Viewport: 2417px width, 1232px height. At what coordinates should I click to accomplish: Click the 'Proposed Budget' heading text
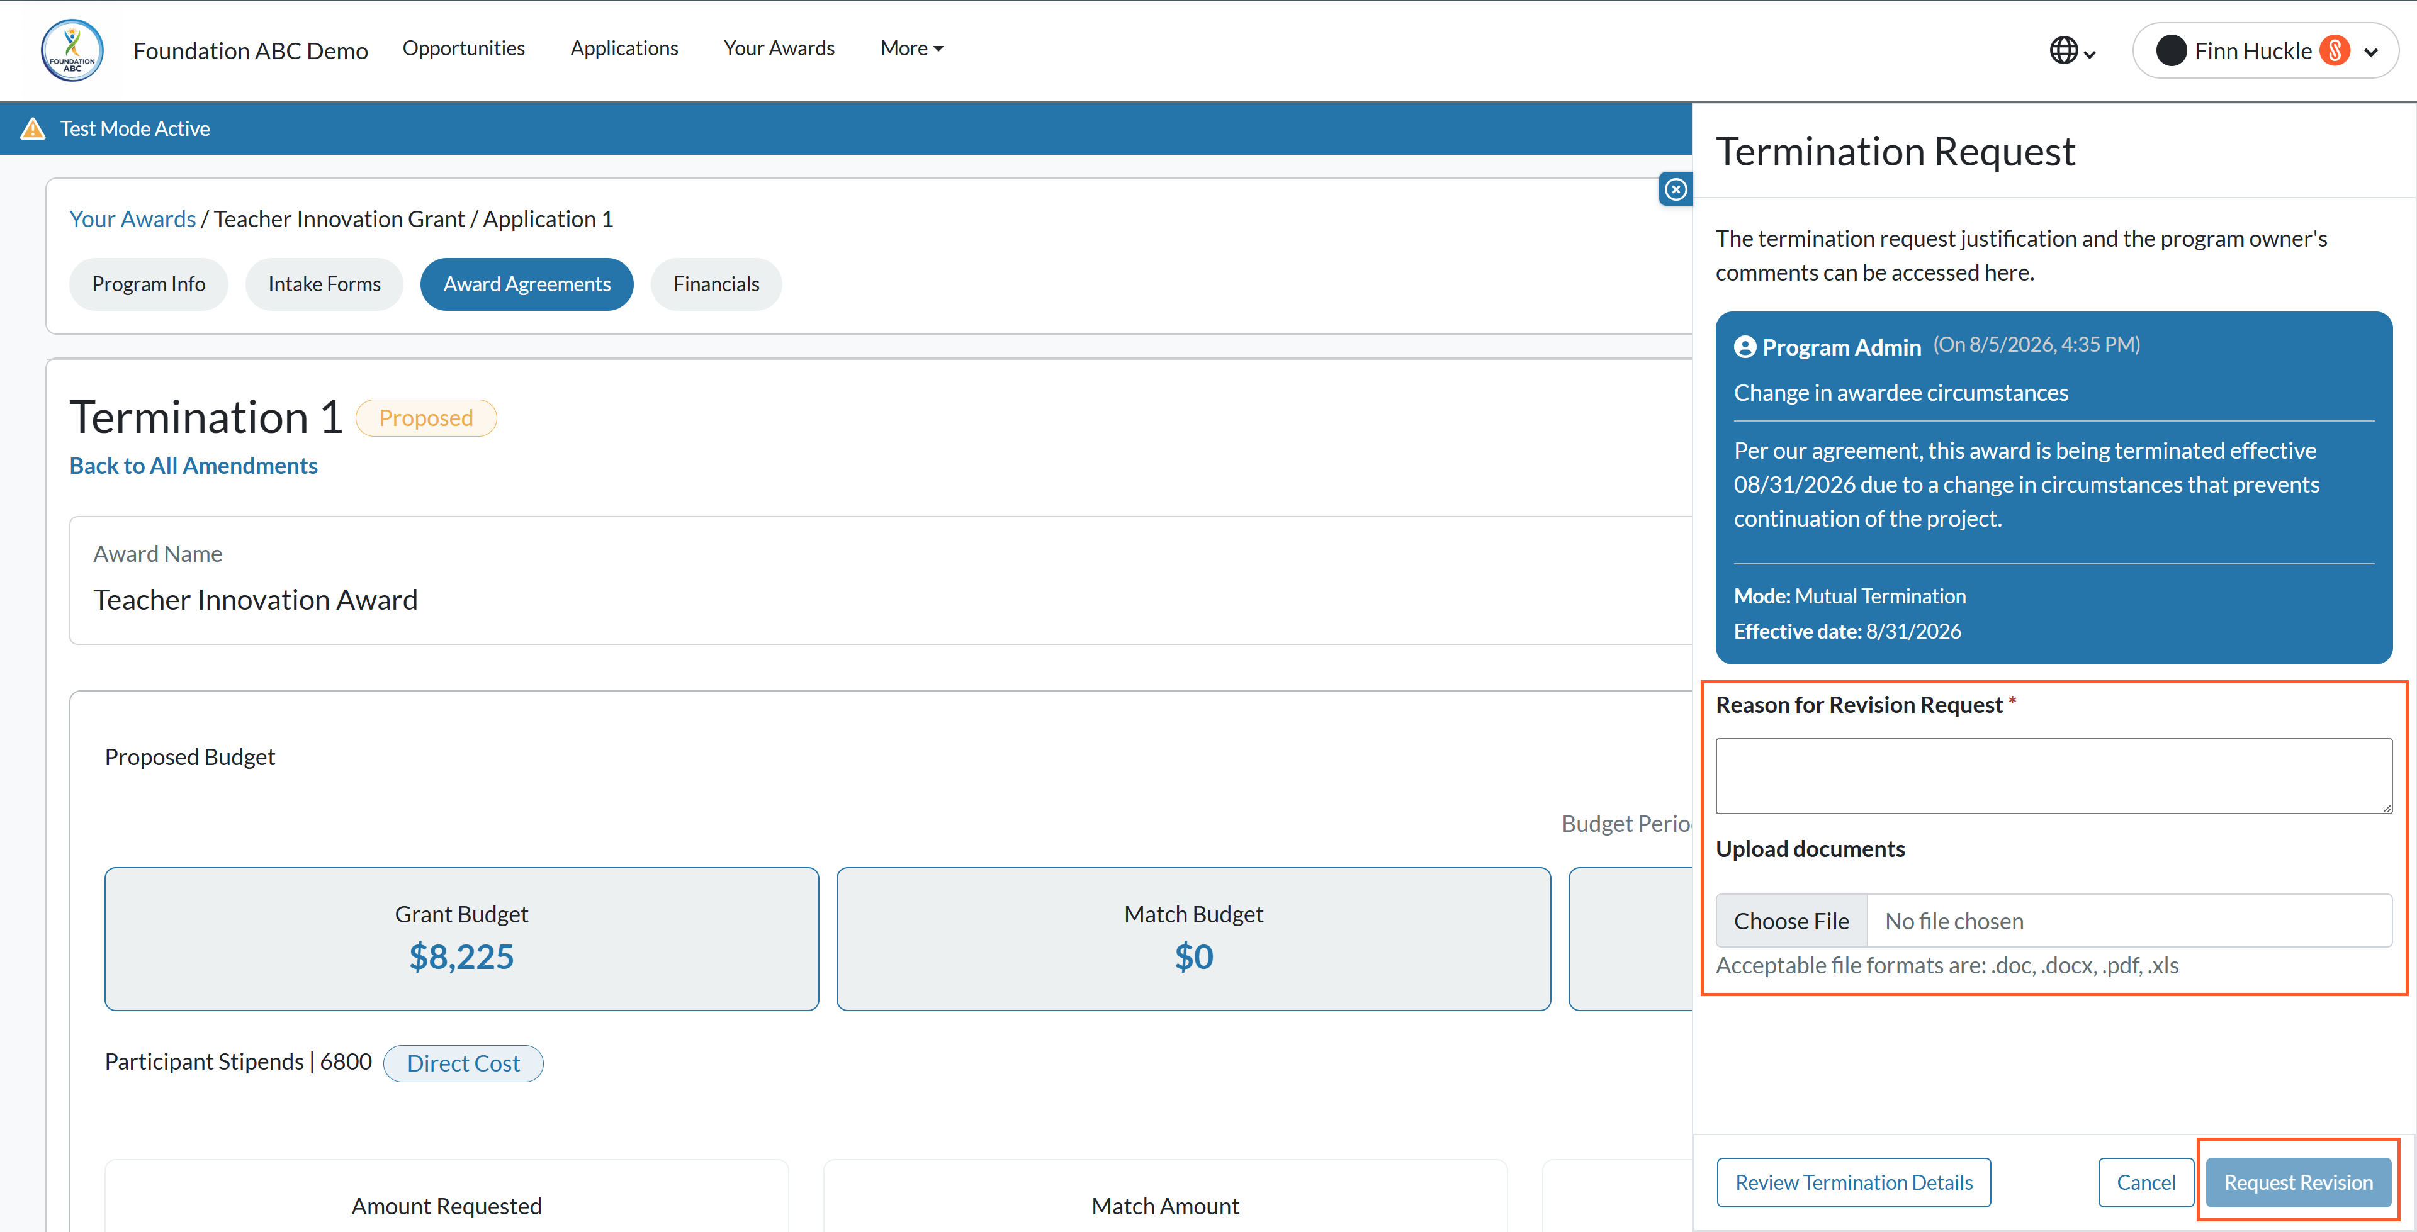point(189,757)
